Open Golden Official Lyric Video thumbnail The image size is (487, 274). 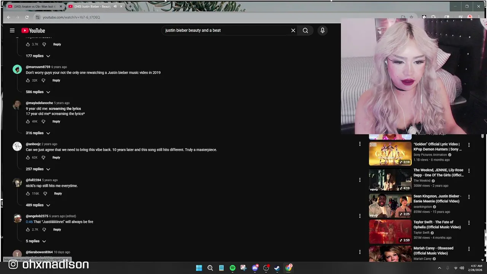390,154
